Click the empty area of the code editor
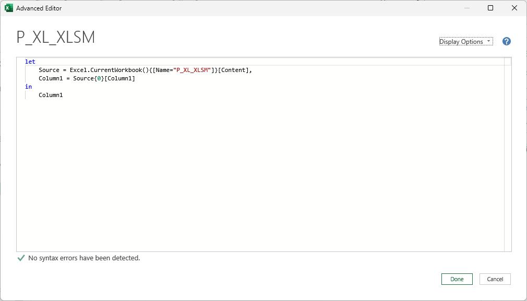 260,175
